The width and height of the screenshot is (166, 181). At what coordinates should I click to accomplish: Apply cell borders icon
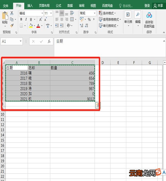[21, 26]
